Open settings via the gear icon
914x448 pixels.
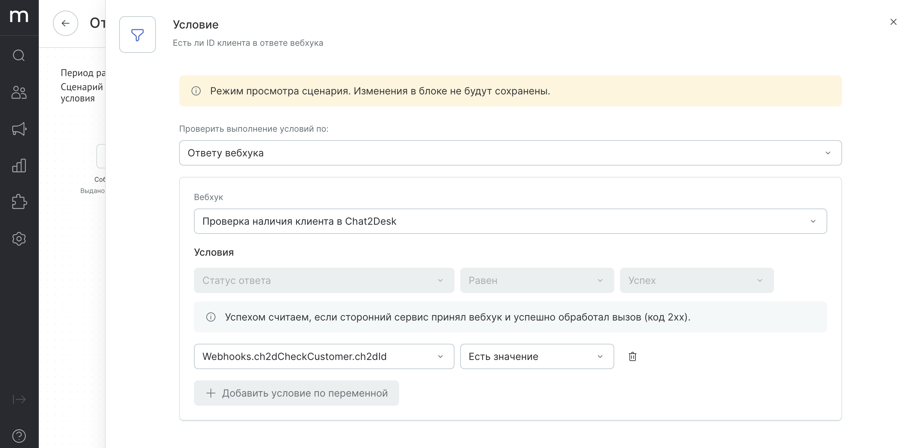(19, 238)
